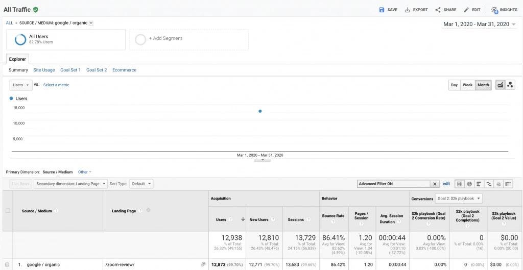Image resolution: width=523 pixels, height=270 pixels.
Task: Click help icon beside Avg. Session Duration
Action: pyautogui.click(x=399, y=222)
